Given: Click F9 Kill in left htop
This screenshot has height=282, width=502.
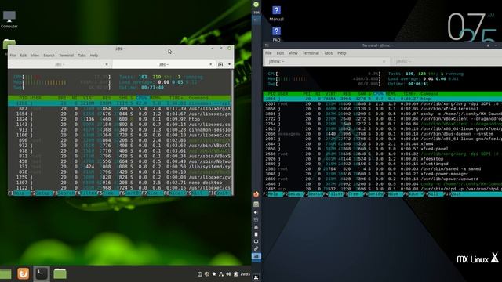Looking at the screenshot, I should [x=197, y=193].
